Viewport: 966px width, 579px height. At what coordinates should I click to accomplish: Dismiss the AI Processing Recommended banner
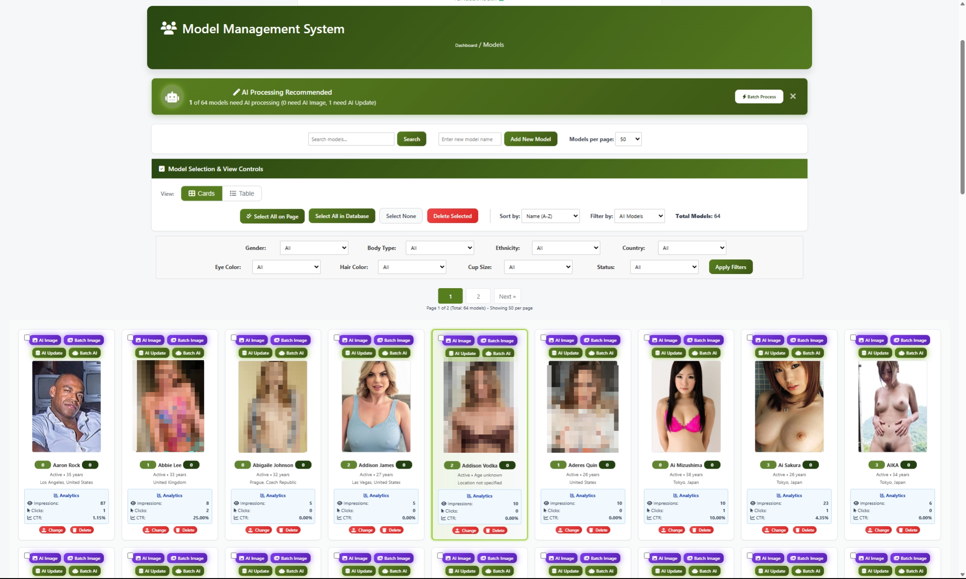(x=793, y=96)
